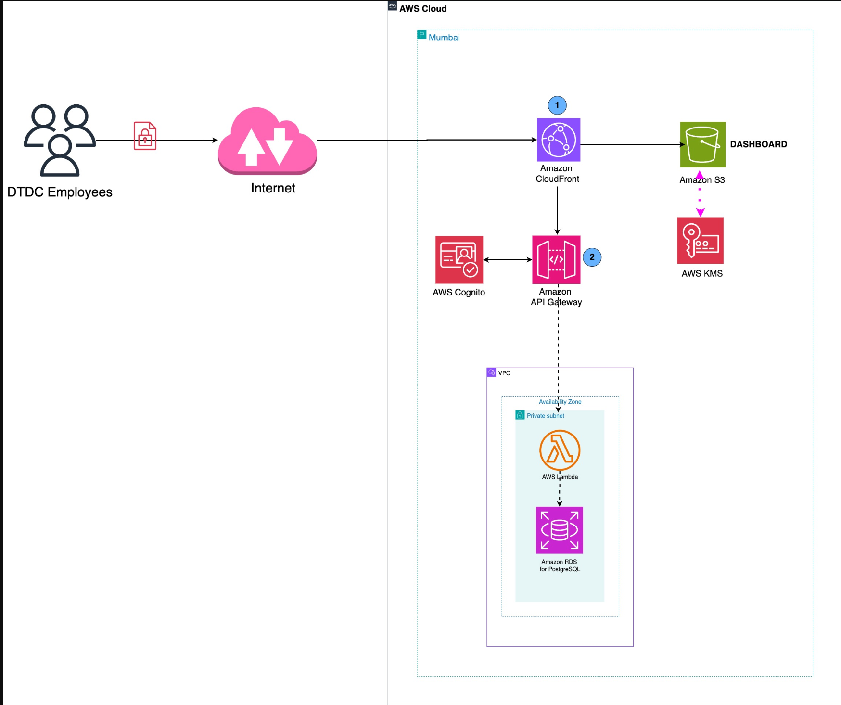This screenshot has width=841, height=705.
Task: Click the VPC container label
Action: coord(504,373)
